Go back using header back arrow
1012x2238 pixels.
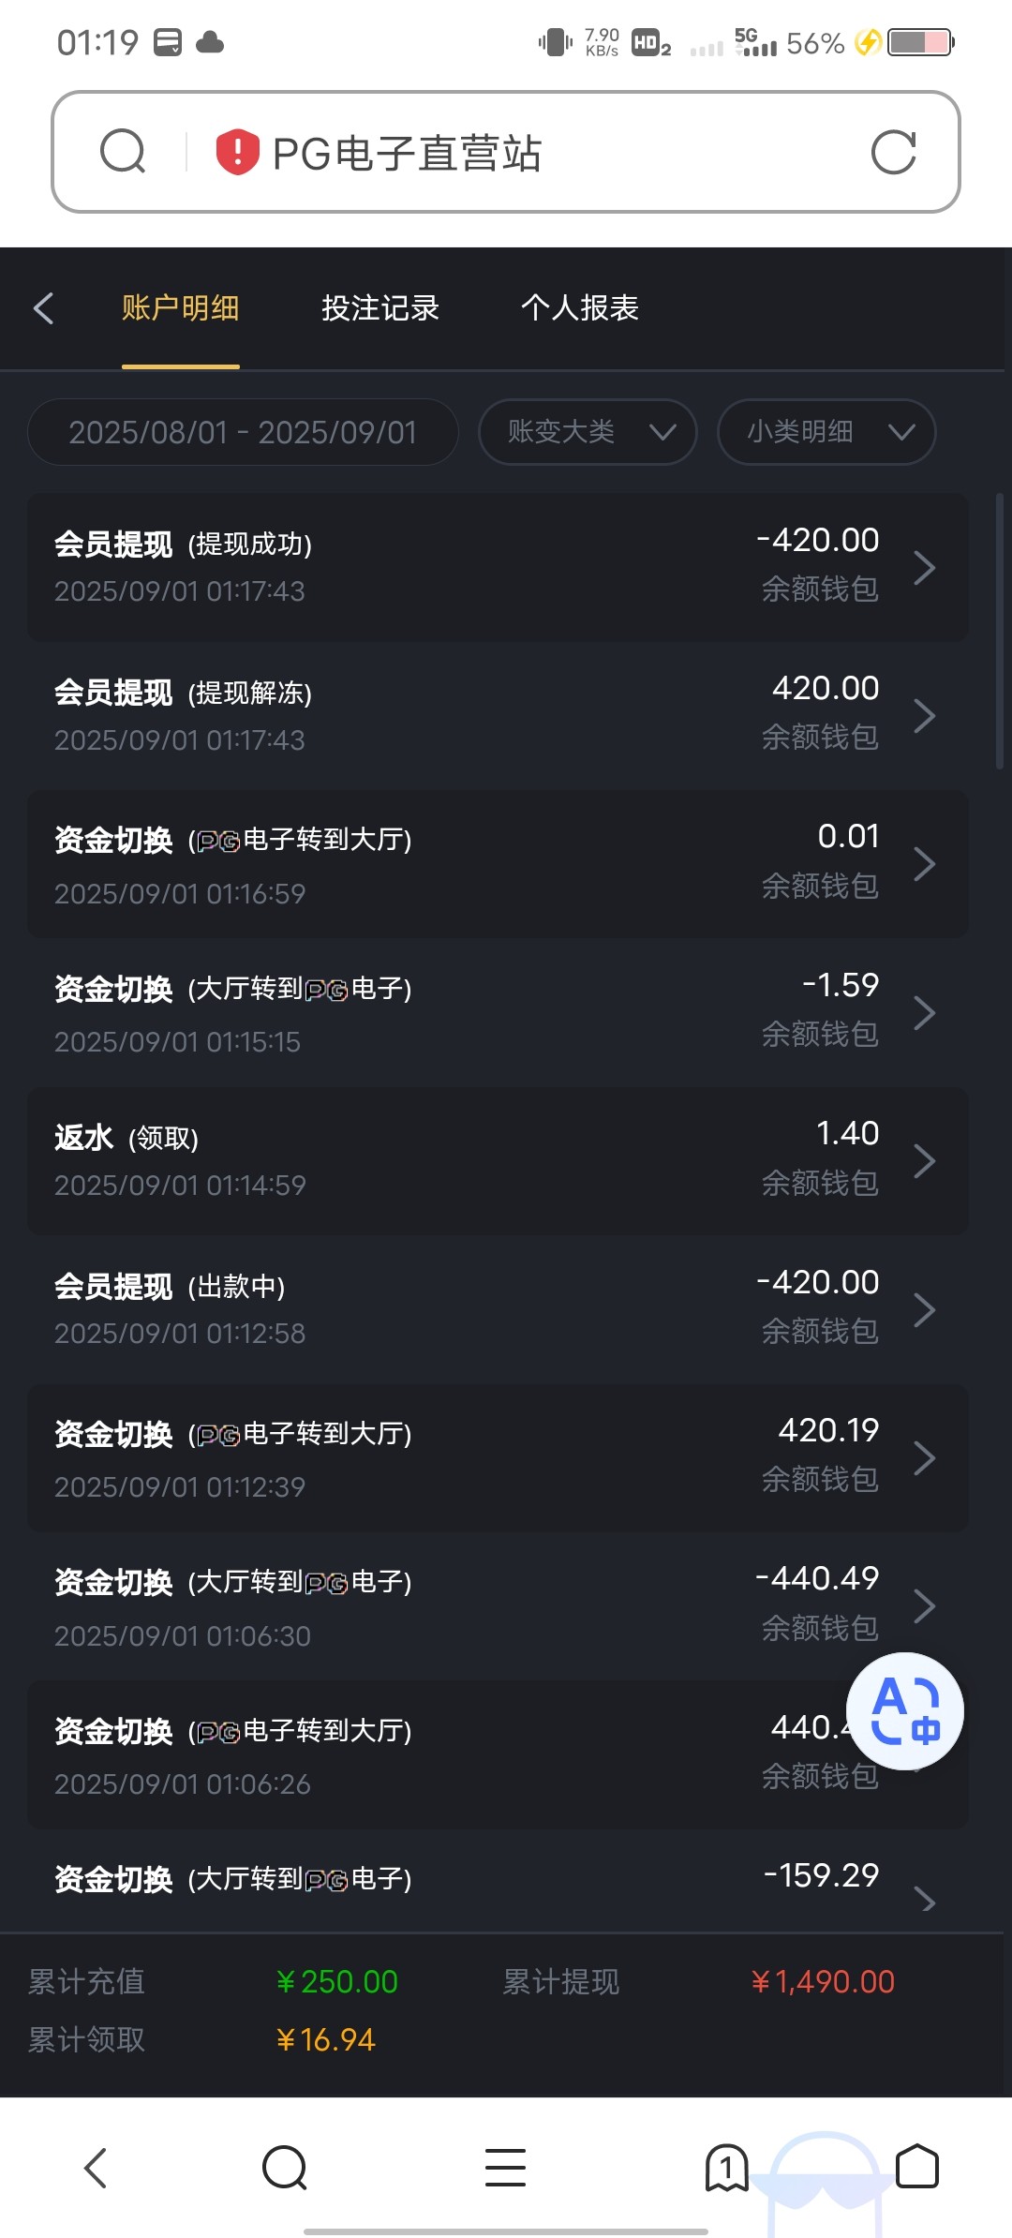click(x=43, y=308)
